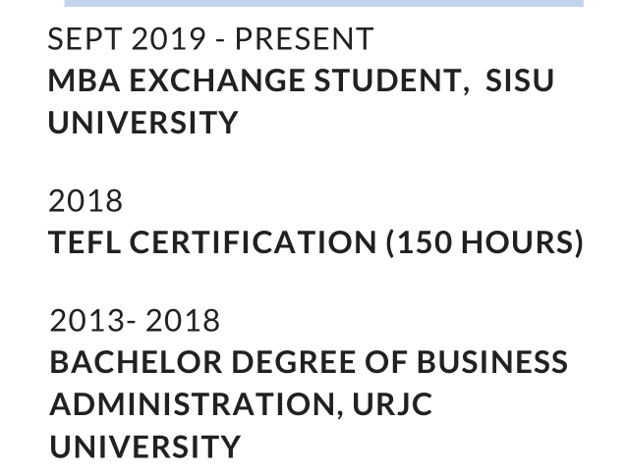Viewport: 626px width, 475px height.
Task: Click the word PRESENT in the date line
Action: point(304,39)
